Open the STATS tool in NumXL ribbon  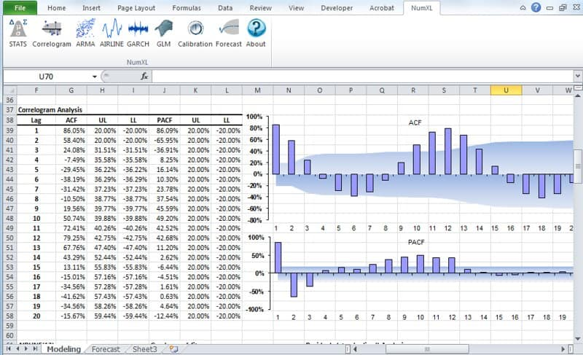(17, 34)
